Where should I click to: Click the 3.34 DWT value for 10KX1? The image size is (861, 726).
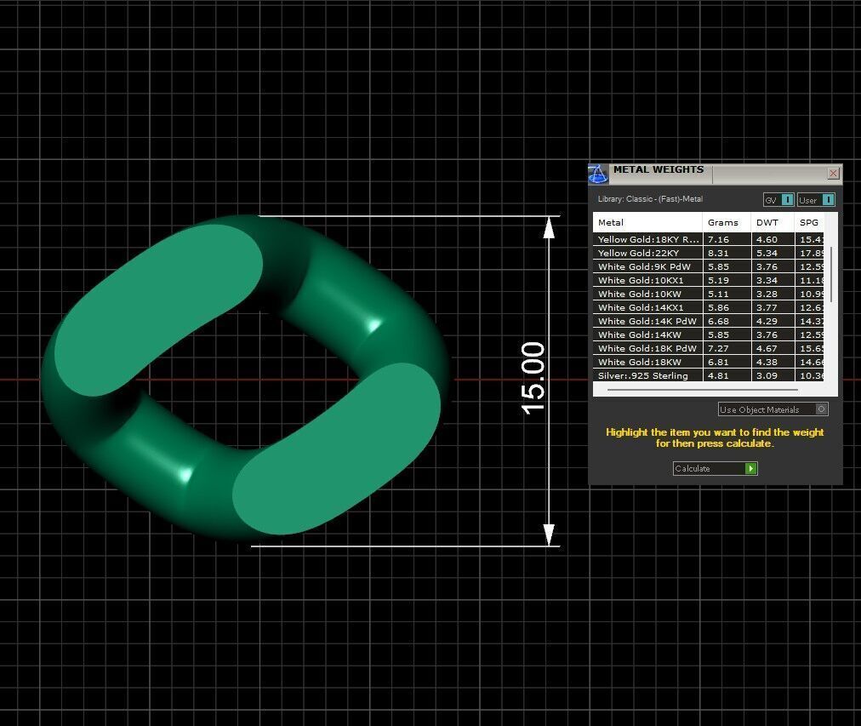click(x=767, y=280)
